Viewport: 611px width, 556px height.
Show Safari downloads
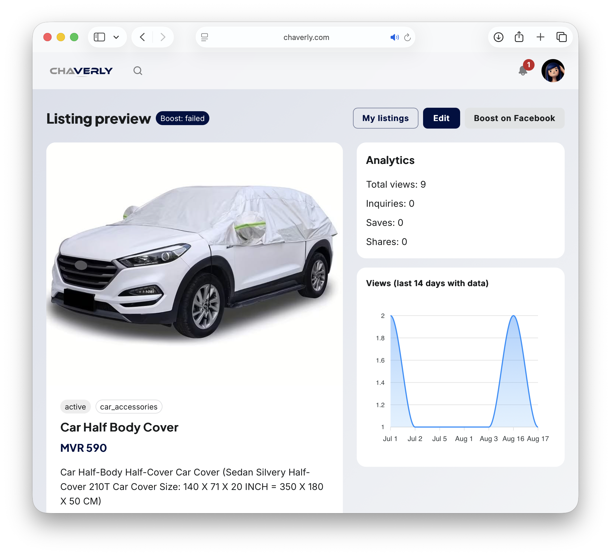point(499,37)
